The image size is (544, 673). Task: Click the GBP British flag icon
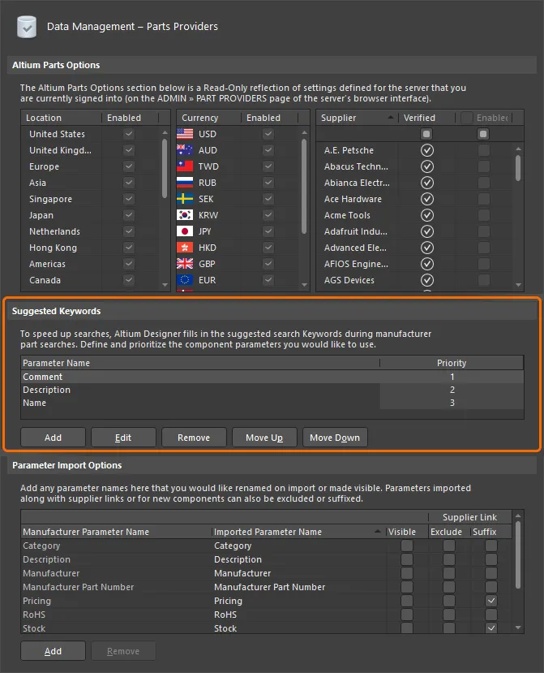point(185,264)
